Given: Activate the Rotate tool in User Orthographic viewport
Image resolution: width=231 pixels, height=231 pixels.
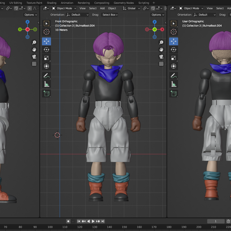Looking at the screenshot, I should point(174,50).
